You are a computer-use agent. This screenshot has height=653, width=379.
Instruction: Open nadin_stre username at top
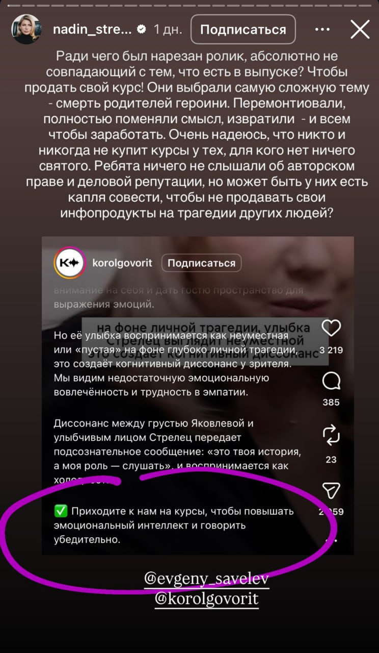tap(92, 30)
